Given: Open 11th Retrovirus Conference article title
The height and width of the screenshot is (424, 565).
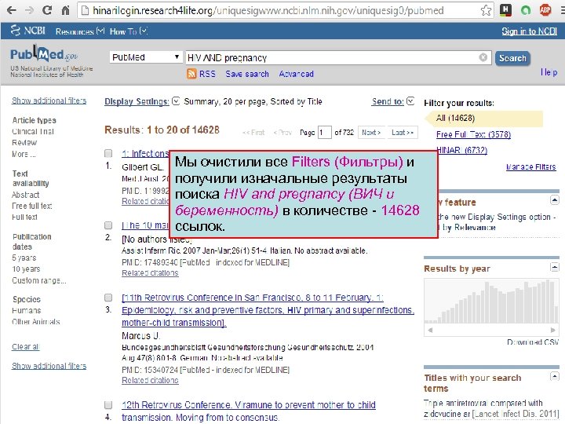Looking at the screenshot, I should coord(268,310).
